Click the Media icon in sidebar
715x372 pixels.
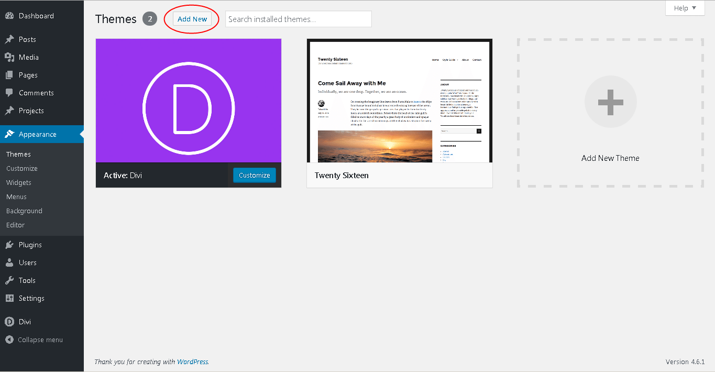tap(9, 57)
